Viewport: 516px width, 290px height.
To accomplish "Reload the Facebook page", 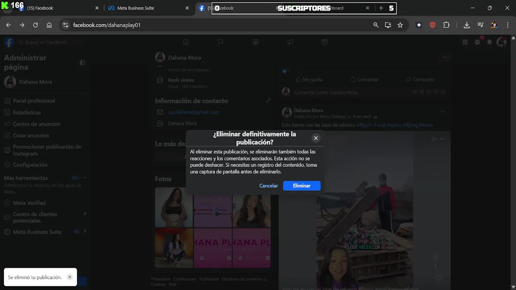I will tap(35, 25).
